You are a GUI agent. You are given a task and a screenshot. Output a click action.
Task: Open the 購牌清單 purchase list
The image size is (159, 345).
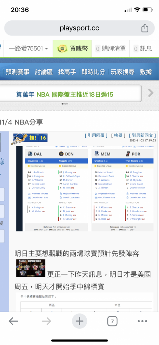coord(110,48)
